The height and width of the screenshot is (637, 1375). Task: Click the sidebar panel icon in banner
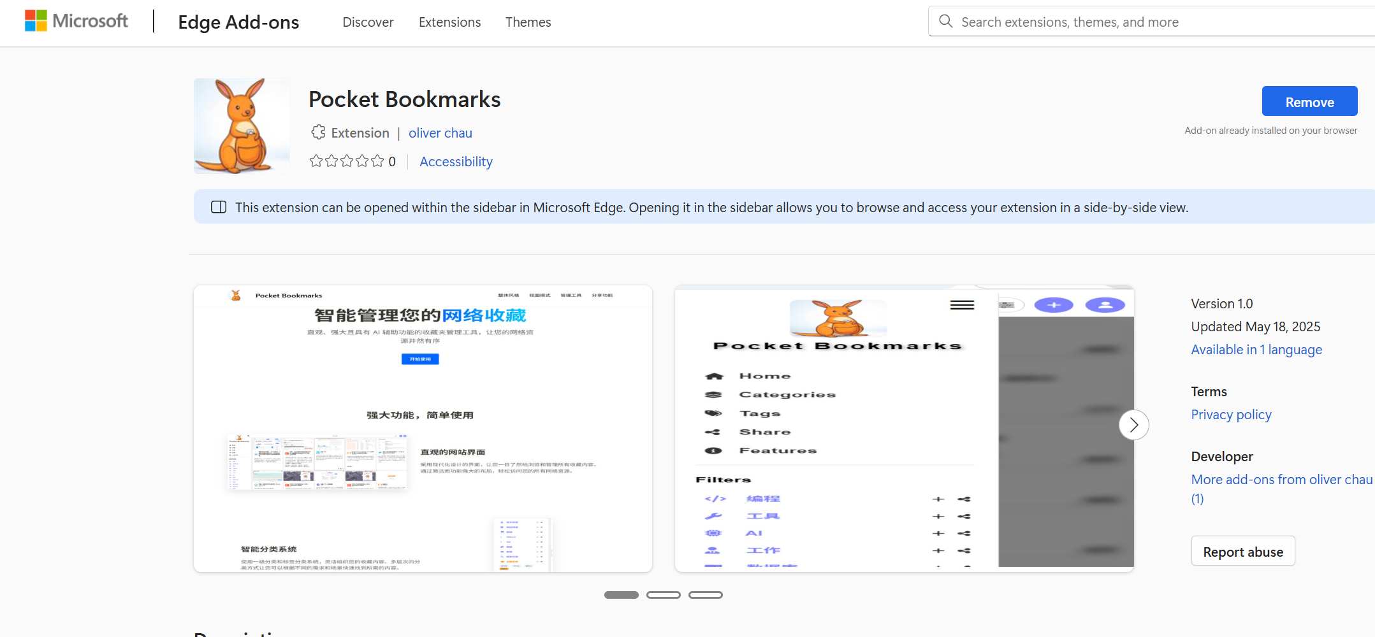(x=219, y=207)
